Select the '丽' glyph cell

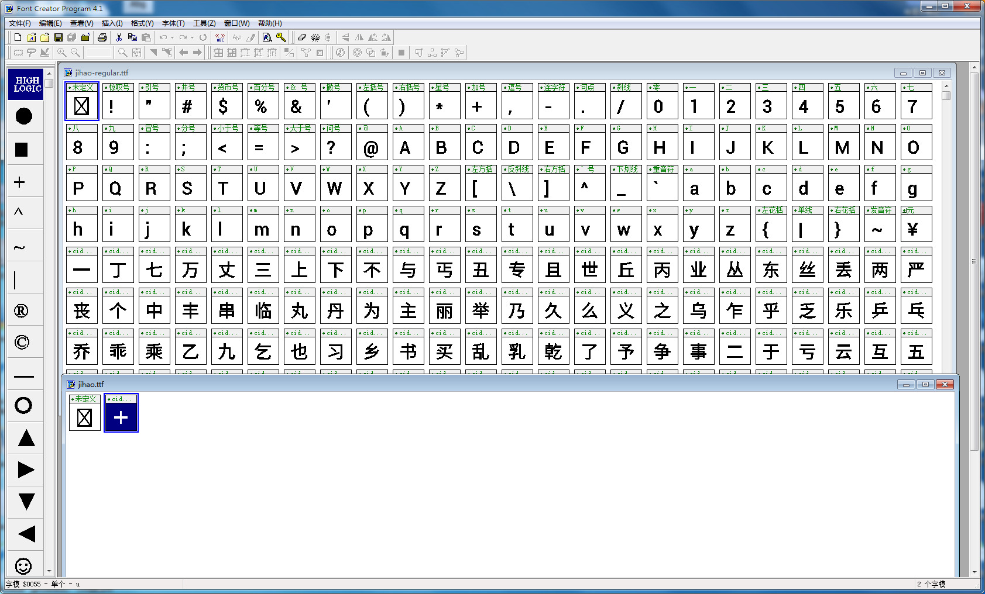[x=444, y=306]
